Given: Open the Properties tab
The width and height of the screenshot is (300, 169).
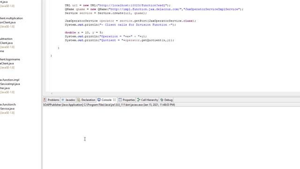Looking at the screenshot, I should tap(128, 100).
